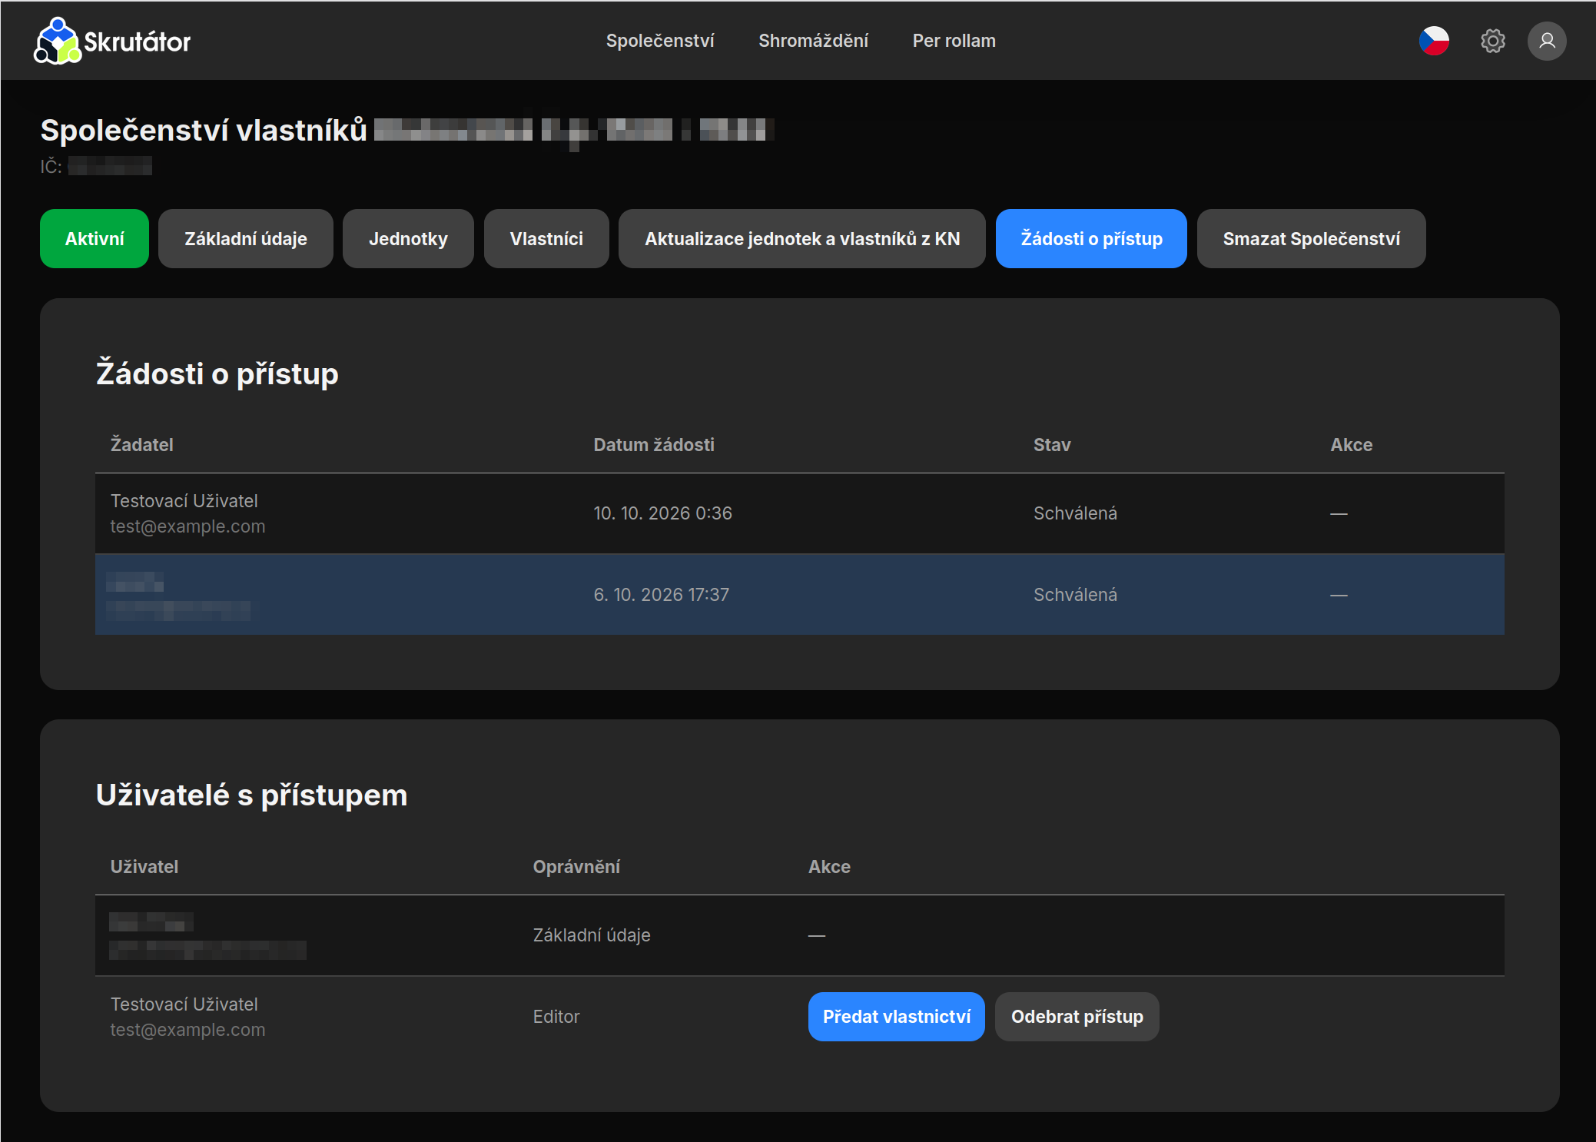Screen dimensions: 1596x1142
Task: Open settings gear icon
Action: click(x=1492, y=41)
